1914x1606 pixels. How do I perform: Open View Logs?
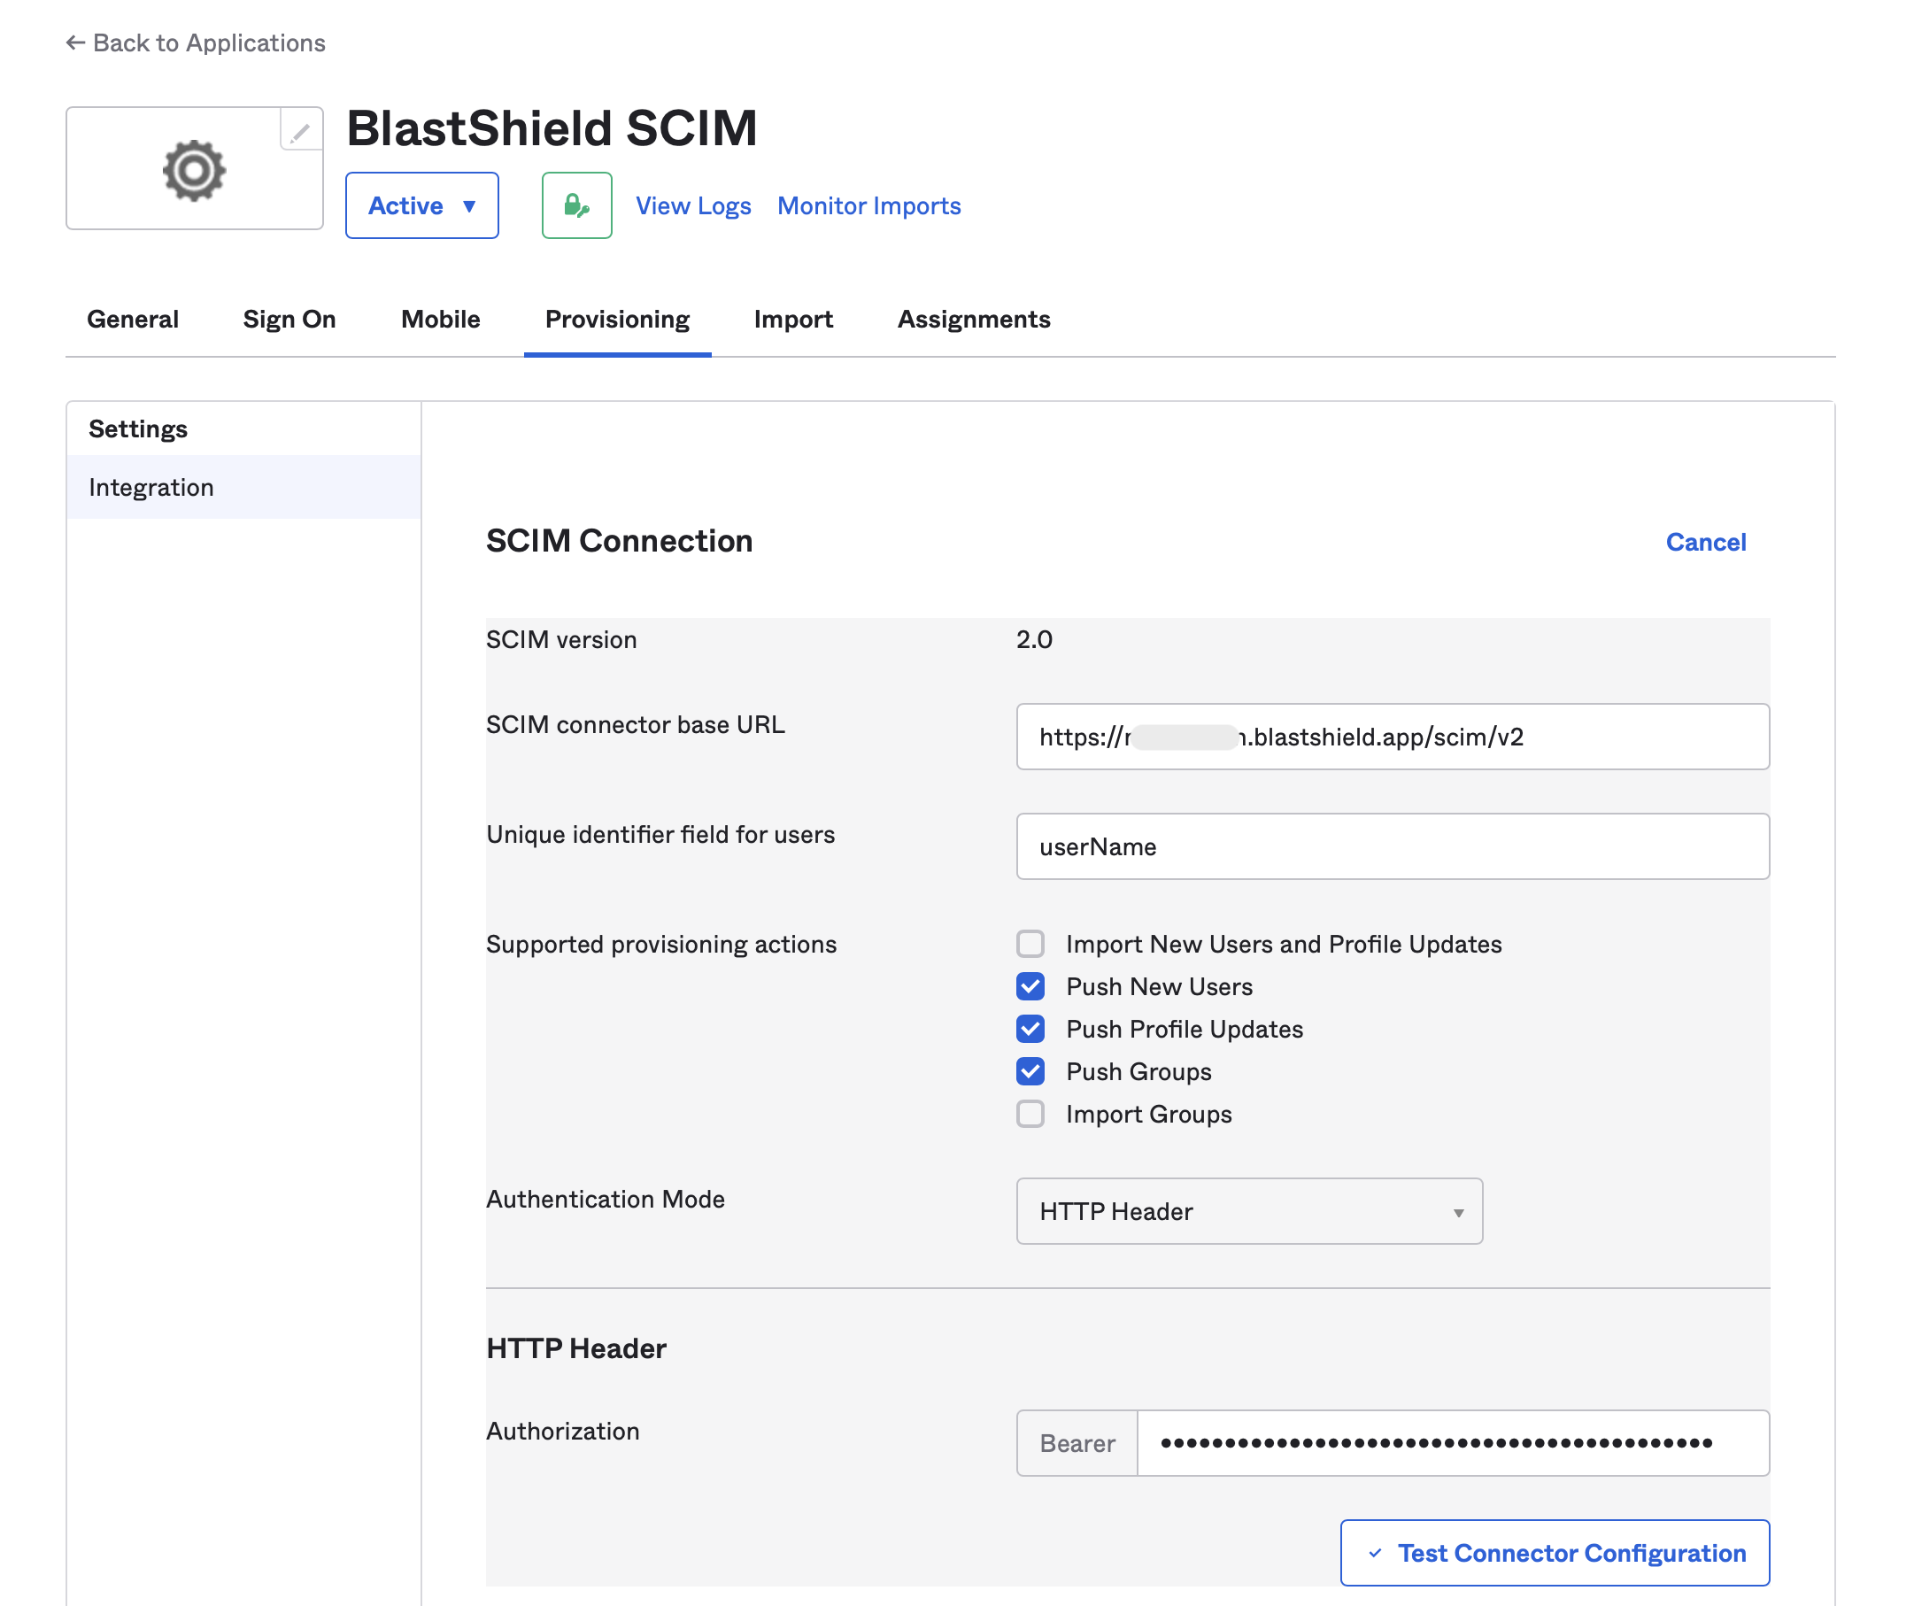692,205
